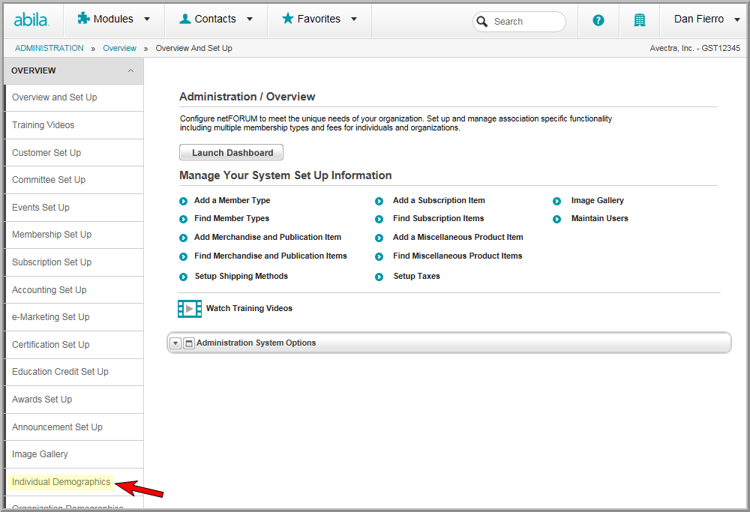Open help via the question mark icon

pyautogui.click(x=598, y=20)
